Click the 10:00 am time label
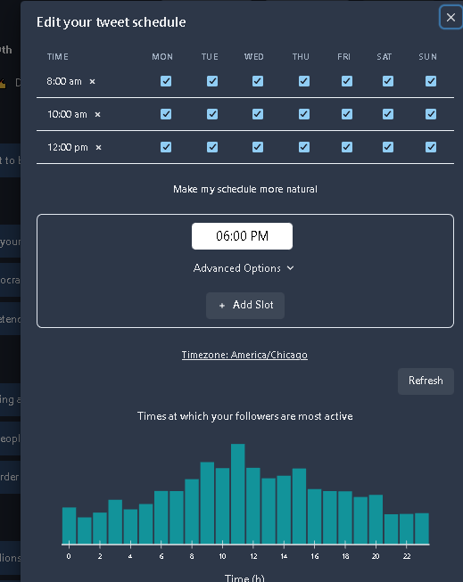This screenshot has width=463, height=582. click(x=67, y=114)
